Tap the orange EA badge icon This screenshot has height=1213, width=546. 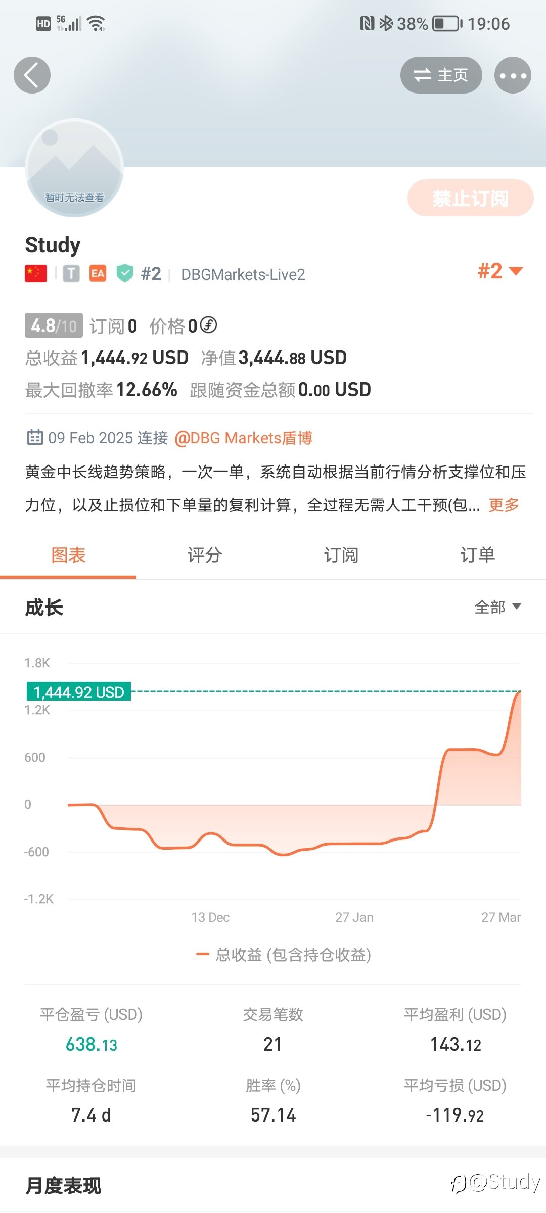pyautogui.click(x=98, y=274)
